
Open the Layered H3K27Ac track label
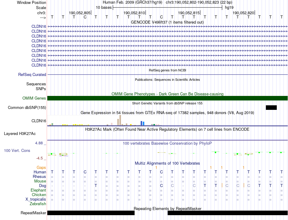(20, 134)
